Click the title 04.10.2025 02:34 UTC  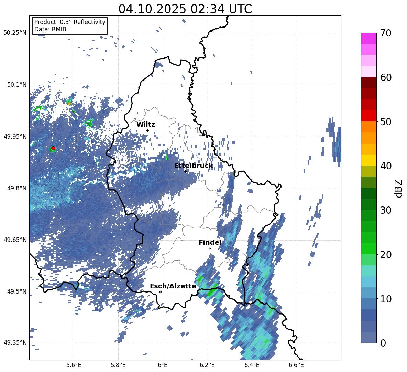pyautogui.click(x=185, y=9)
